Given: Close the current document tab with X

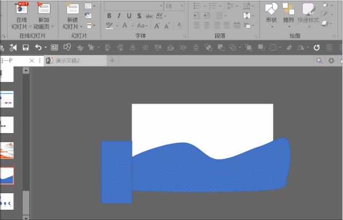Looking at the screenshot, I should pyautogui.click(x=32, y=61).
